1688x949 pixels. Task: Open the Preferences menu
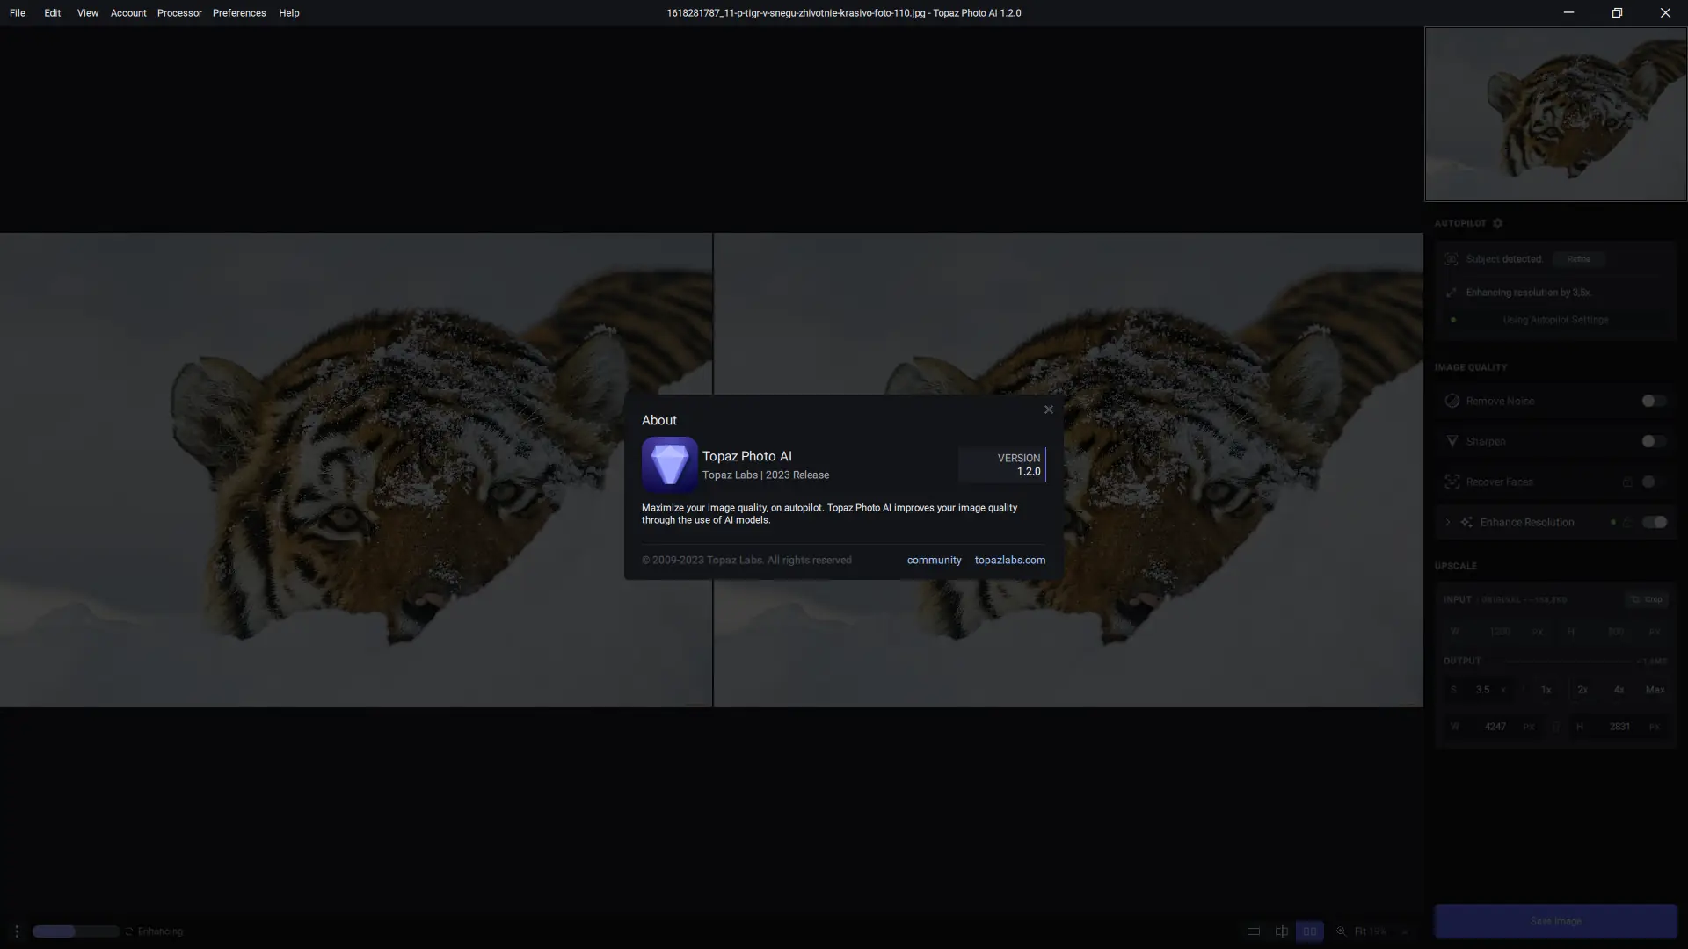239,13
